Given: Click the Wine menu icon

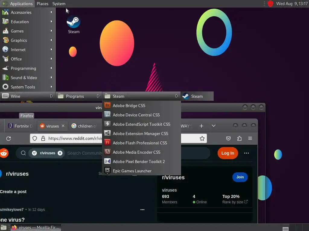Looking at the screenshot, I should [5, 96].
